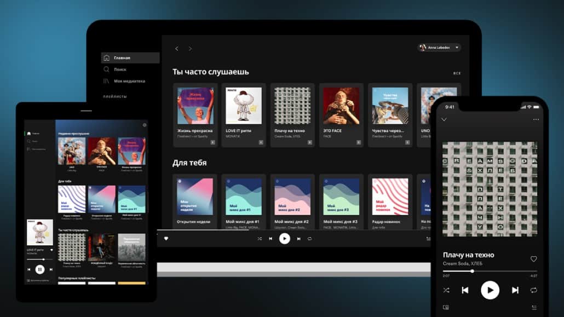The height and width of the screenshot is (317, 564).
Task: Toggle shuffle in the laptop player bar
Action: pyautogui.click(x=260, y=239)
